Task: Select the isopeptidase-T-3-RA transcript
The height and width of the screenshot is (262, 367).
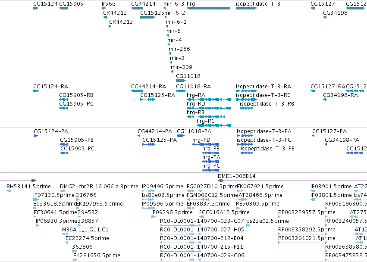Action: (246, 91)
